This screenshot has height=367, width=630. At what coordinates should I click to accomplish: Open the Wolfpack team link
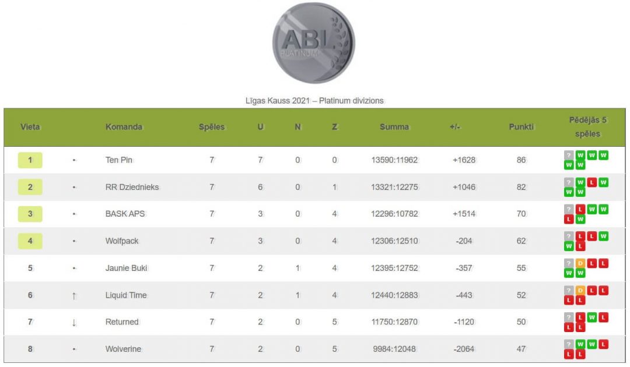point(122,241)
